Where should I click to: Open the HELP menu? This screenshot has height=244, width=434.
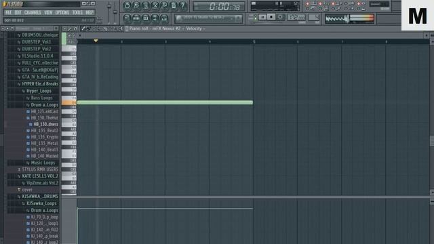(90, 12)
